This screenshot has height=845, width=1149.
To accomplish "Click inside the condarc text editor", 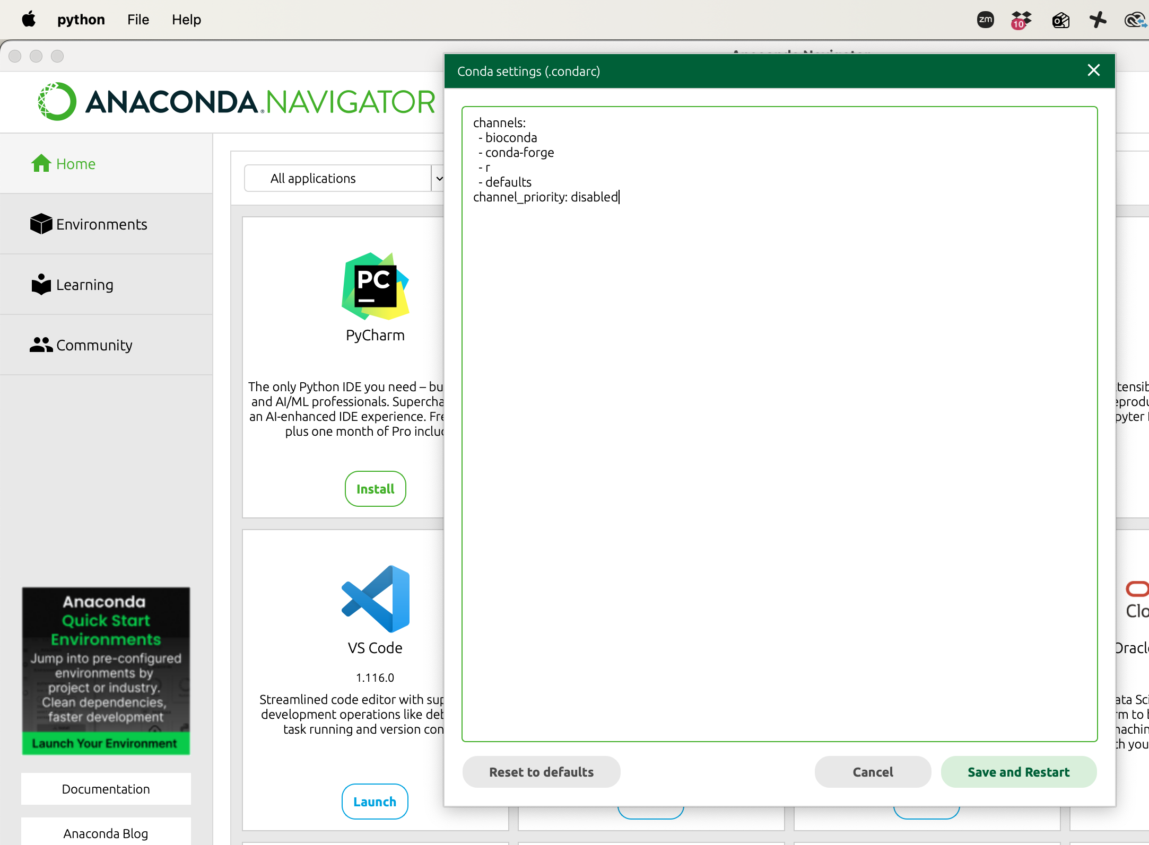I will point(779,424).
